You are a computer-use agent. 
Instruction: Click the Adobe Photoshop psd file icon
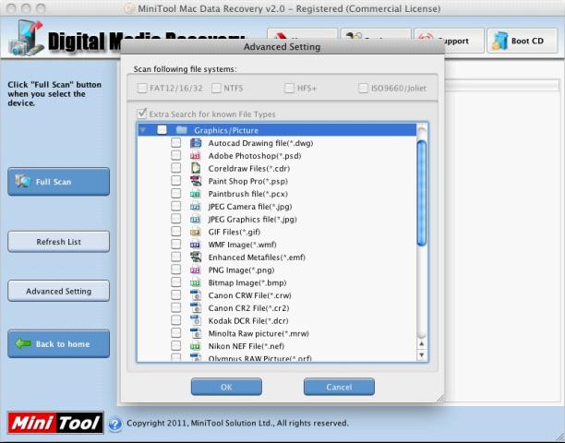pyautogui.click(x=196, y=156)
